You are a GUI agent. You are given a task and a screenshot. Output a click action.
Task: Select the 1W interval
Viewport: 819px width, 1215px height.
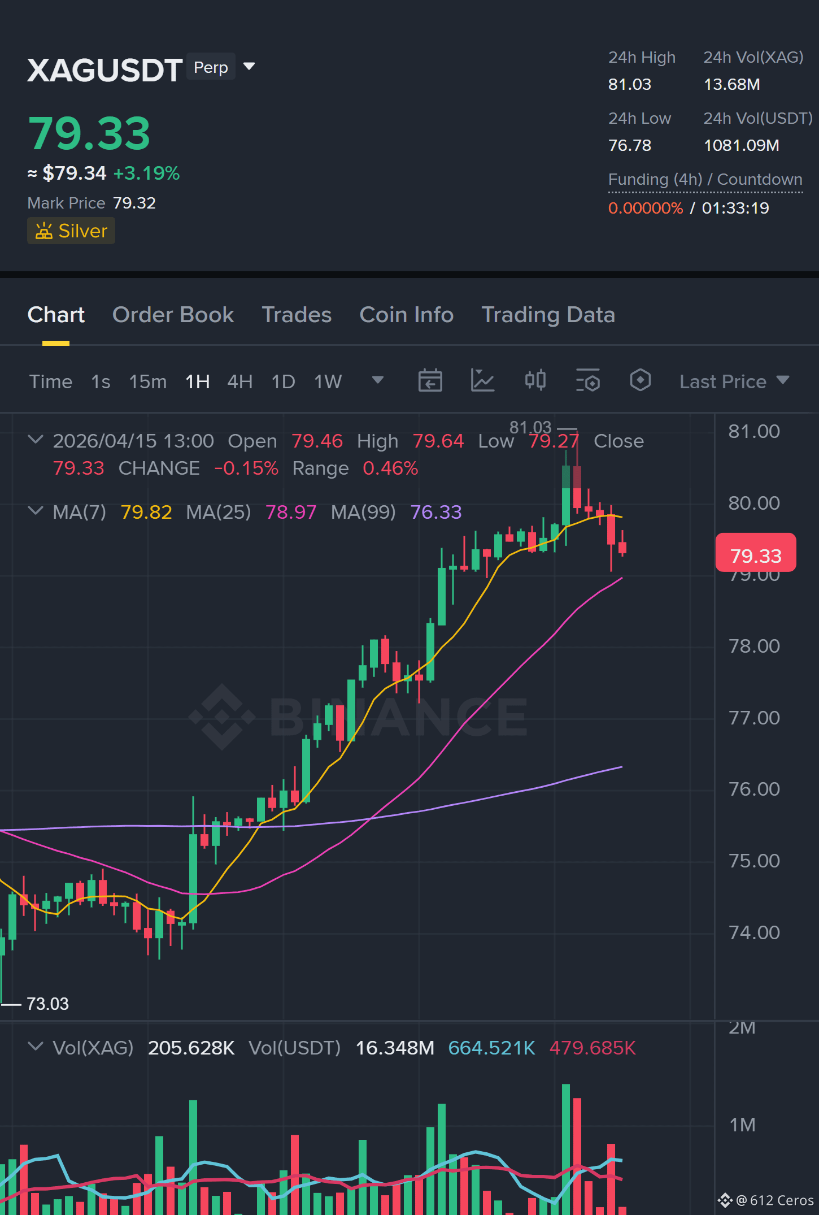coord(328,382)
